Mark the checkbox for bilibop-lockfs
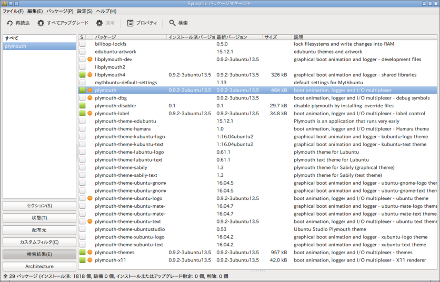Screen dimensions: 440x282 82,44
